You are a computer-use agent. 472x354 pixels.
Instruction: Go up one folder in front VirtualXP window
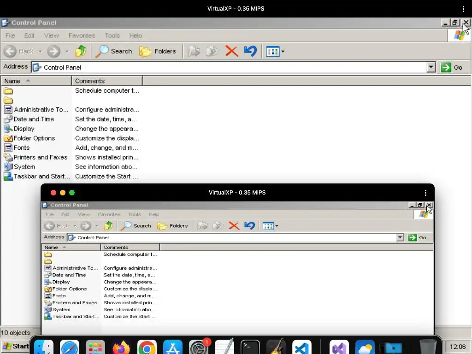[x=108, y=225]
